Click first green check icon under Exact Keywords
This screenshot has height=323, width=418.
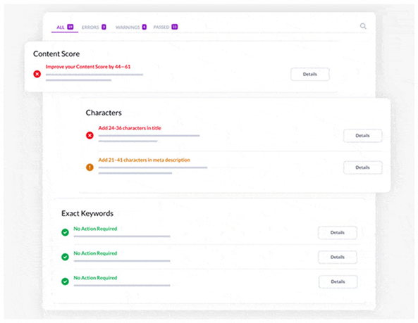point(65,232)
